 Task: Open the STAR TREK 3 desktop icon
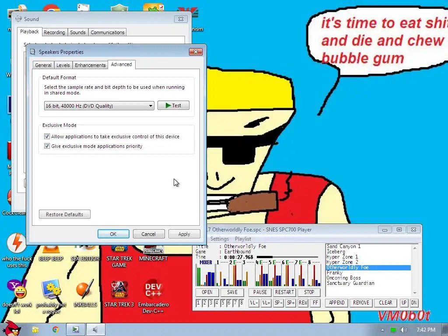pyautogui.click(x=119, y=294)
